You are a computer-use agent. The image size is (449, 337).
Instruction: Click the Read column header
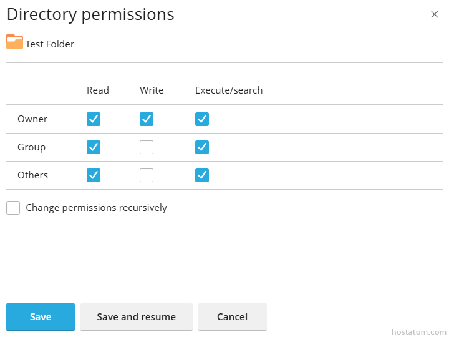tap(98, 90)
